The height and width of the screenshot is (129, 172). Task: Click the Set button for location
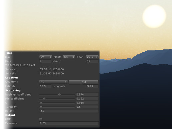84,82
